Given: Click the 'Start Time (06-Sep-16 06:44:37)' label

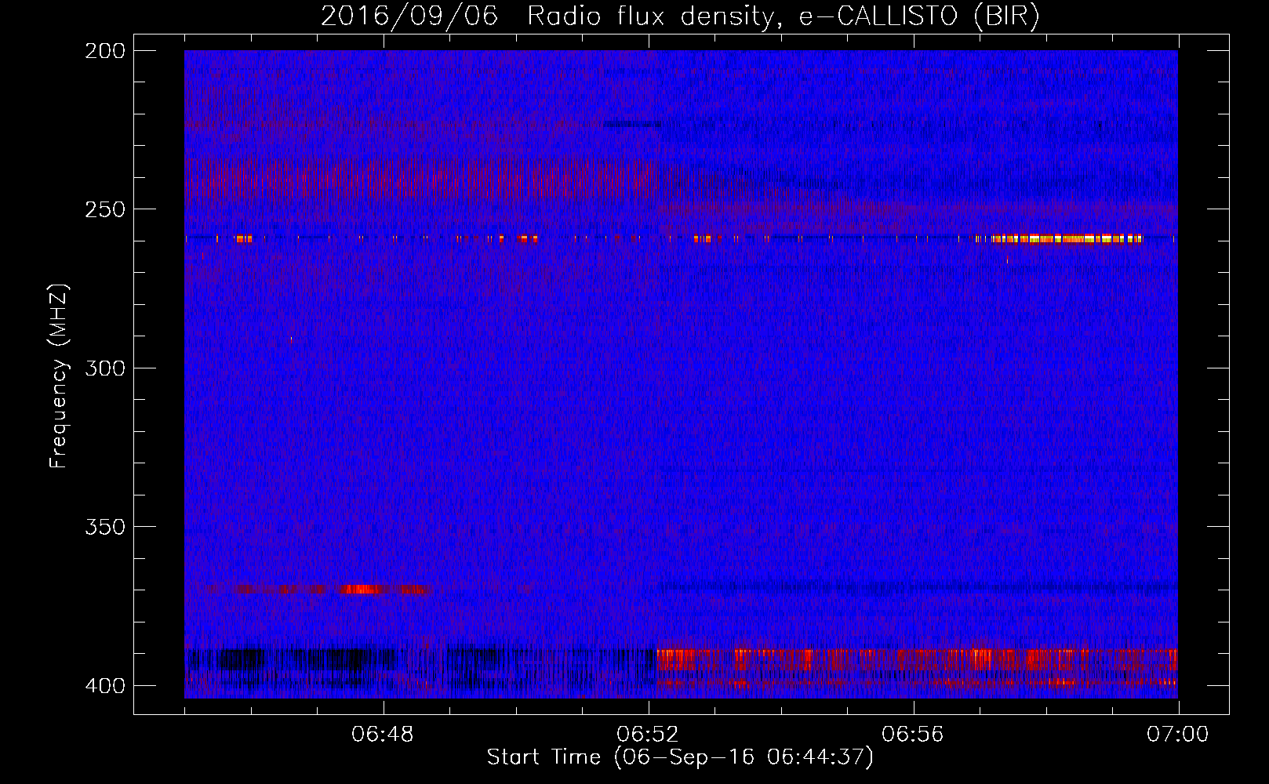Looking at the screenshot, I should pyautogui.click(x=680, y=757).
